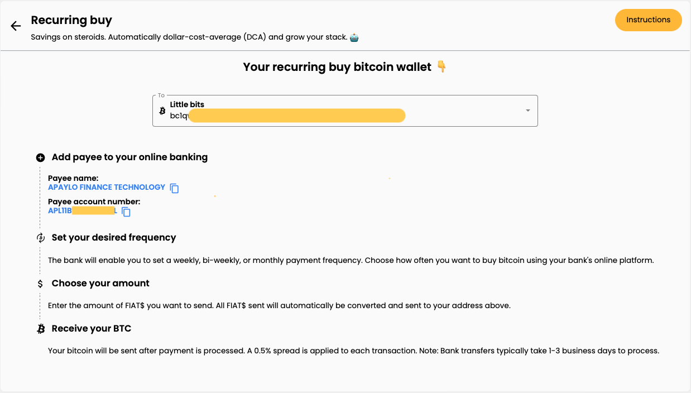Click the pointing-down hand emoji

point(442,67)
